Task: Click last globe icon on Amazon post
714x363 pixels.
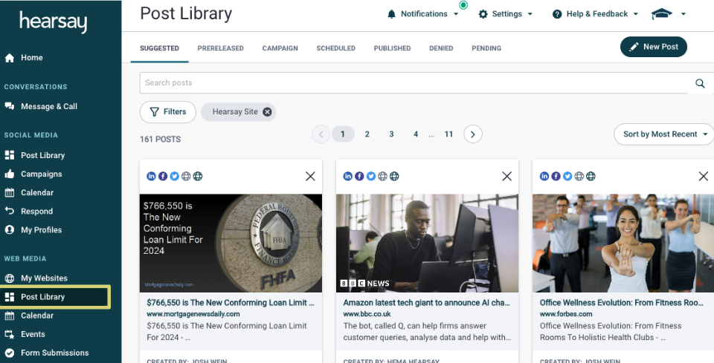Action: (394, 176)
